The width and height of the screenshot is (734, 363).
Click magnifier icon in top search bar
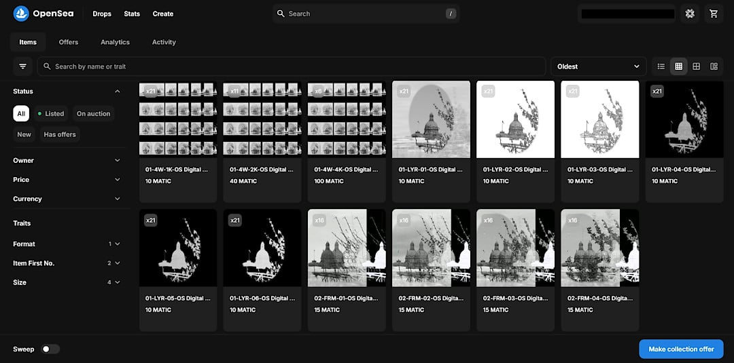pos(281,14)
